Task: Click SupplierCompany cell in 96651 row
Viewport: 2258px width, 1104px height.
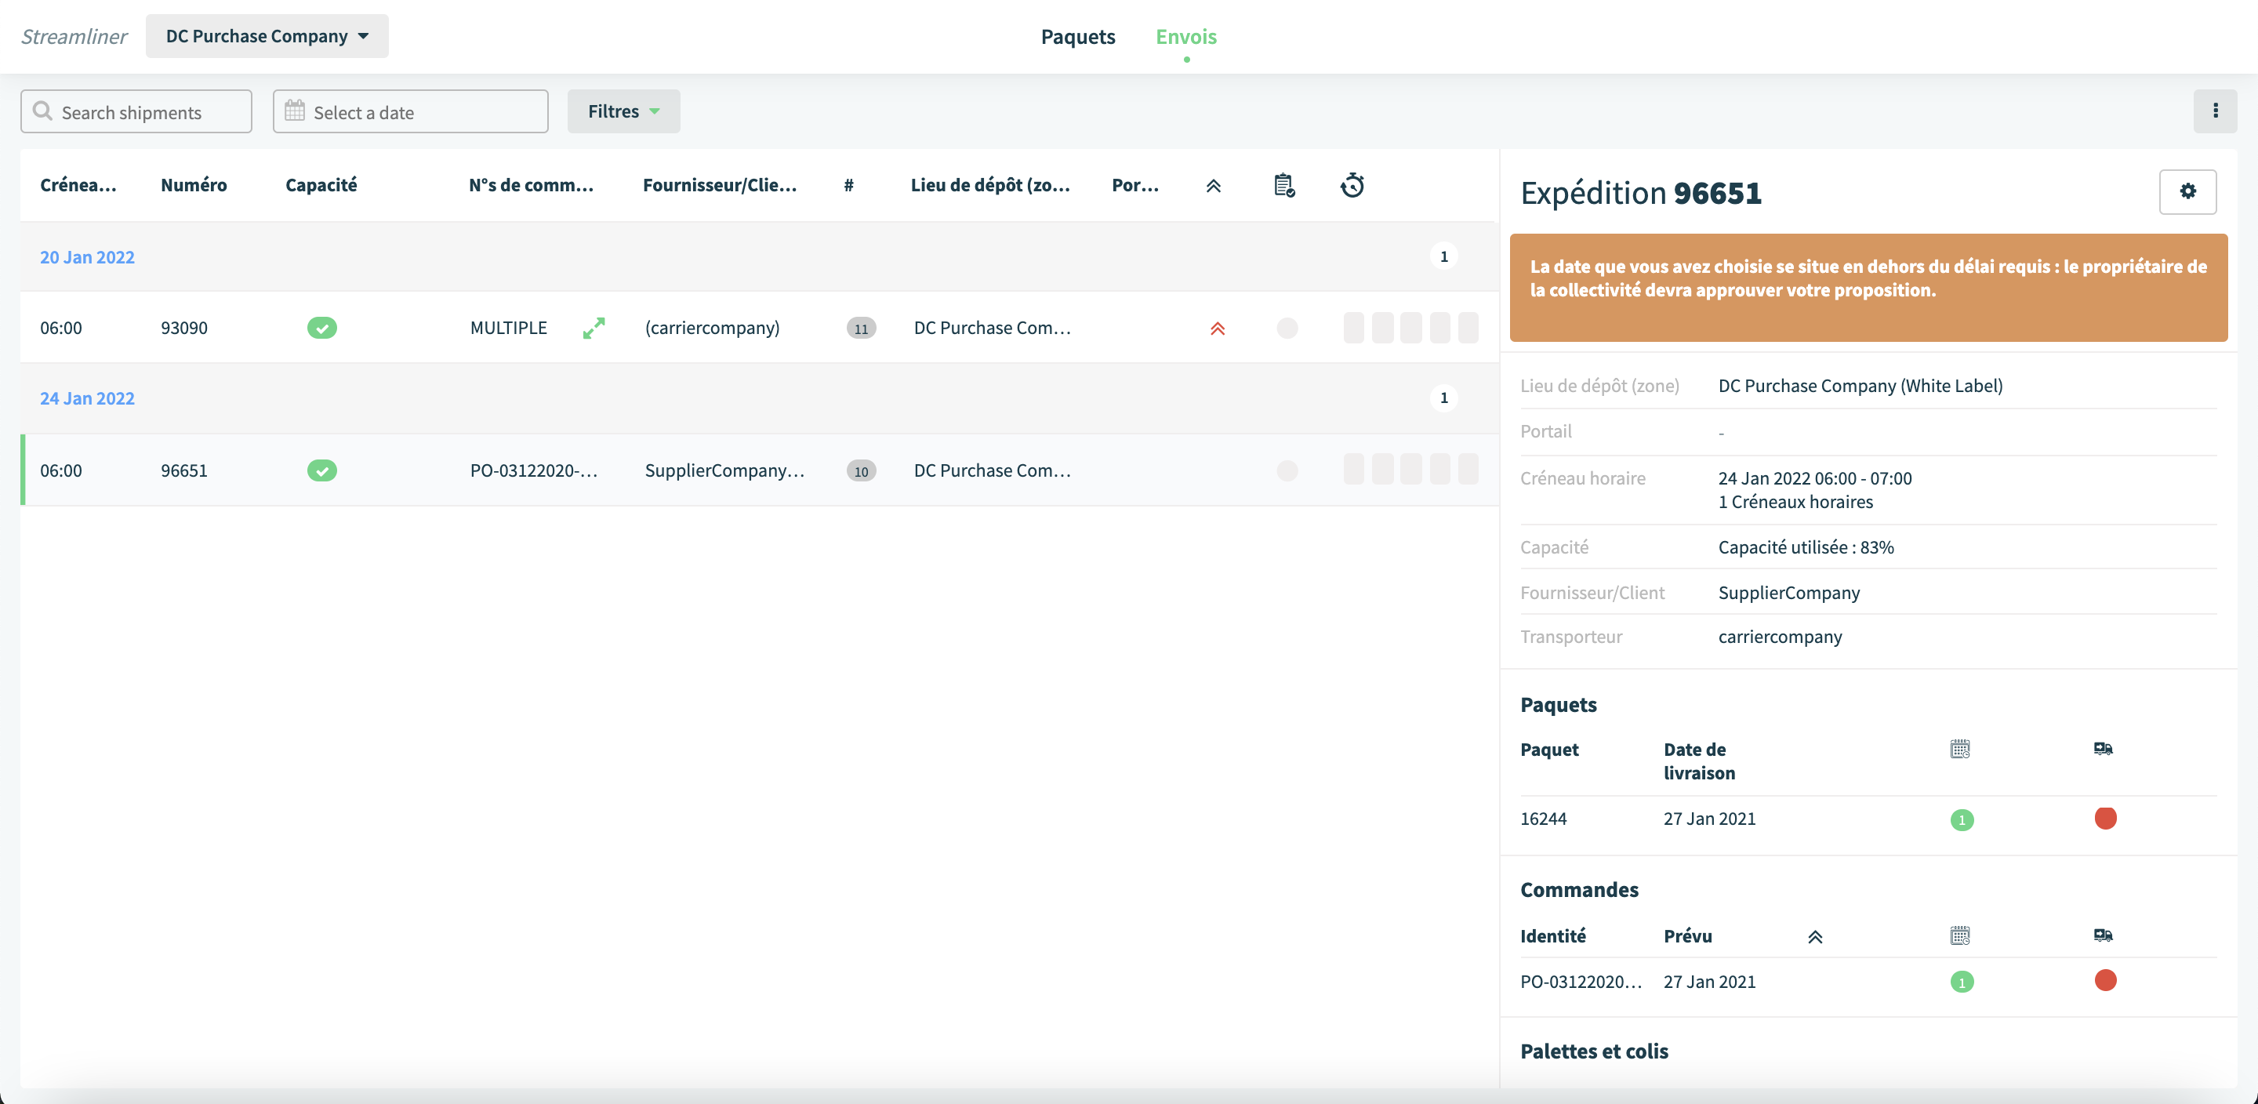Action: point(724,471)
